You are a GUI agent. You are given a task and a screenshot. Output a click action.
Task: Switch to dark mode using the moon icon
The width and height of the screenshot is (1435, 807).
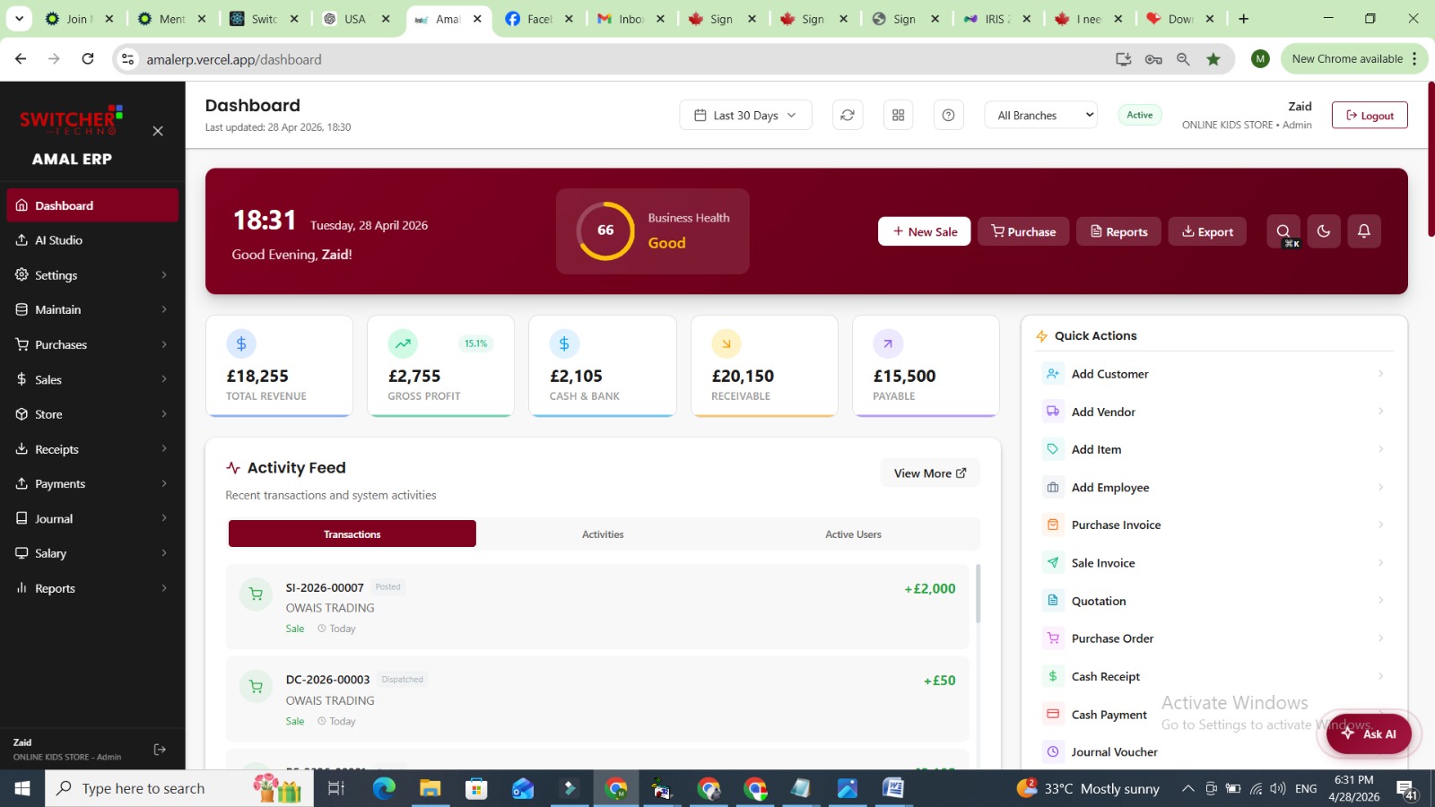(x=1323, y=230)
